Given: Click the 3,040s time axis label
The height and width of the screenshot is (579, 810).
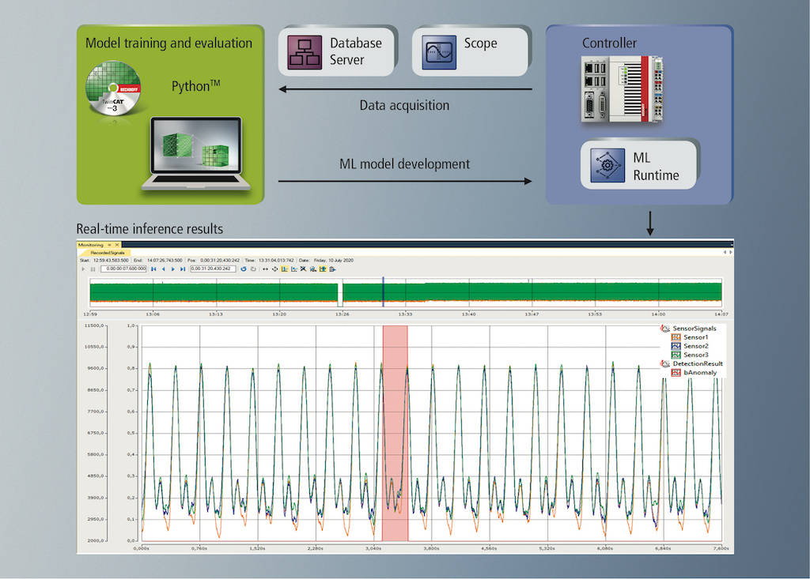Looking at the screenshot, I should click(373, 548).
